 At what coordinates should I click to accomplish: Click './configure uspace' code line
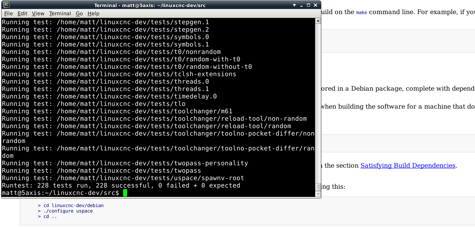(x=65, y=211)
